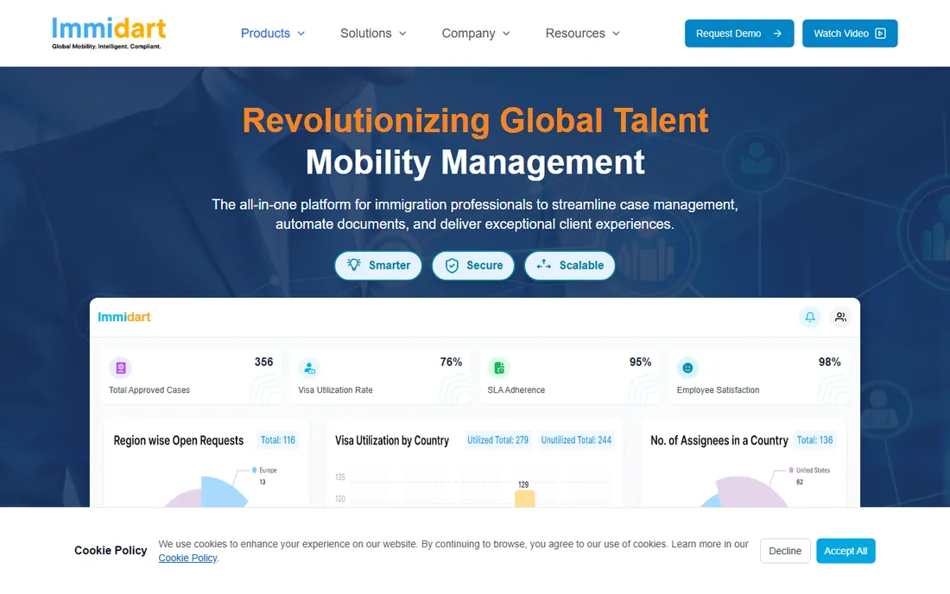Click the 98% Employee Satisfaction value
This screenshot has width=950, height=594.
pyautogui.click(x=829, y=362)
